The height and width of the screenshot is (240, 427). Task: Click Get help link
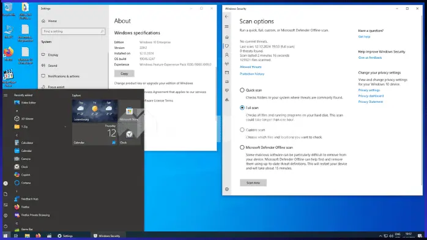(x=364, y=37)
